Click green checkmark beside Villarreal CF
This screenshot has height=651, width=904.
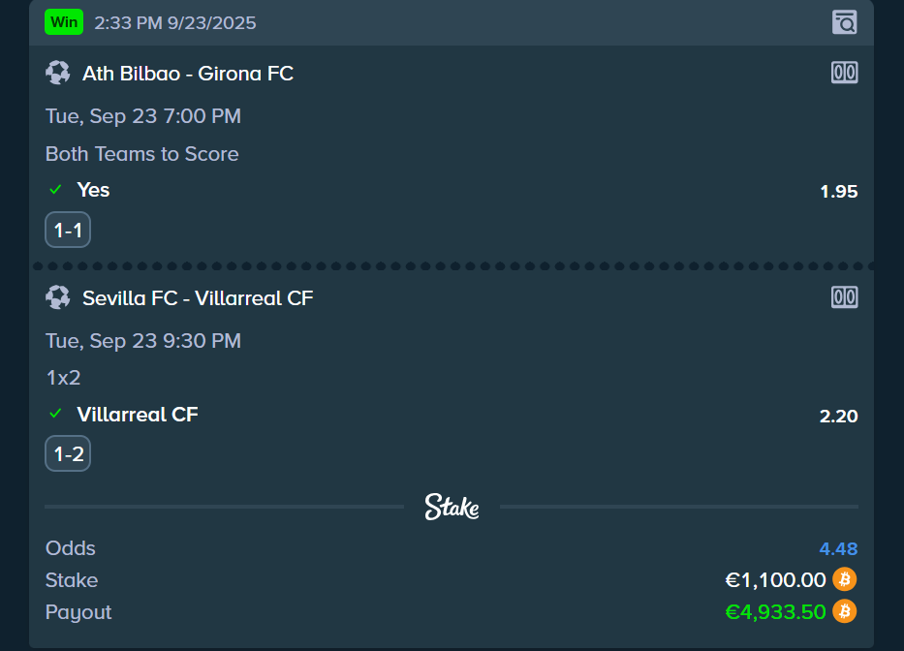click(56, 415)
